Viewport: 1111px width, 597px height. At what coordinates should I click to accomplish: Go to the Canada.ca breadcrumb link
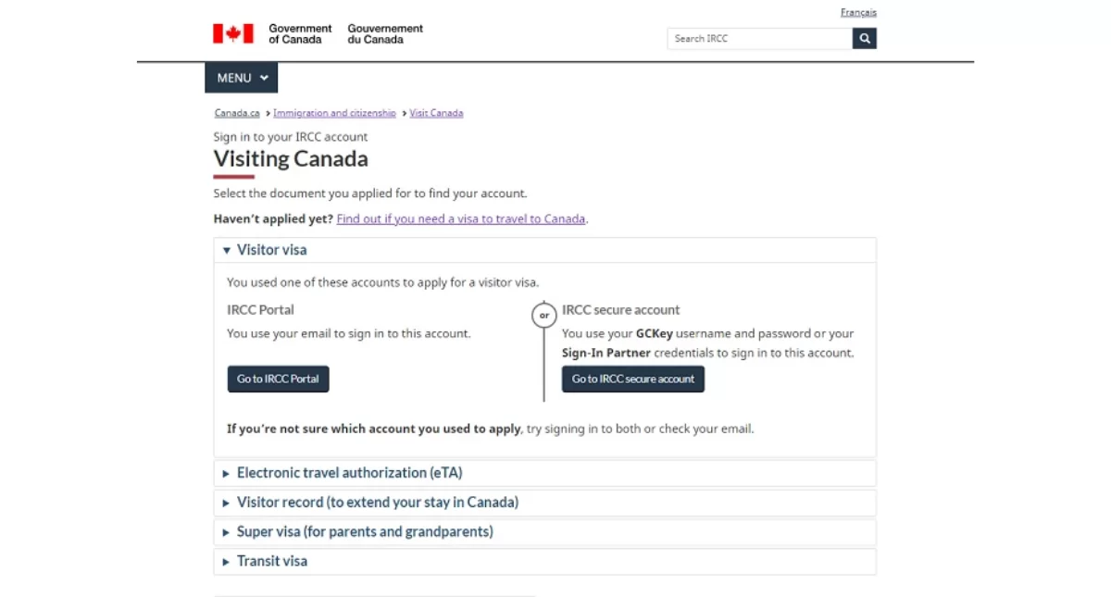coord(236,112)
